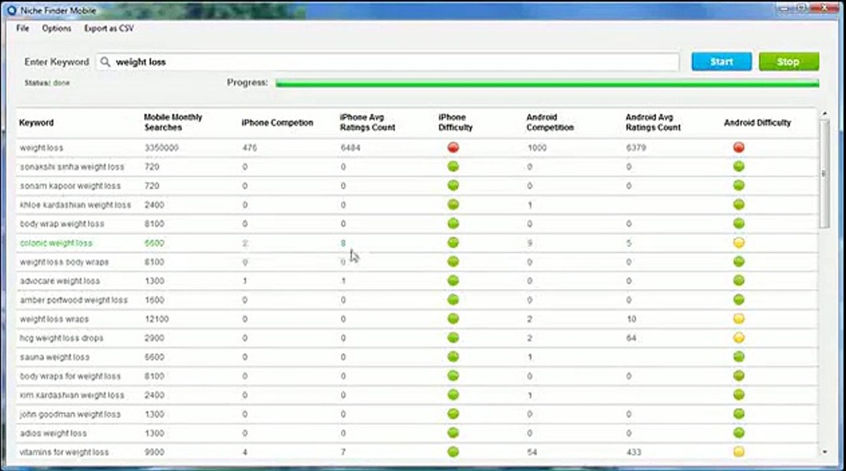Click green Android difficulty dot for kim kardashian weight loss

(739, 395)
